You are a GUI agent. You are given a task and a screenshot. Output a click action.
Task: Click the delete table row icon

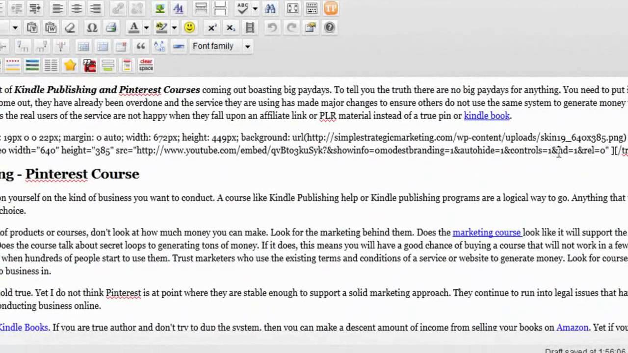click(x=61, y=46)
